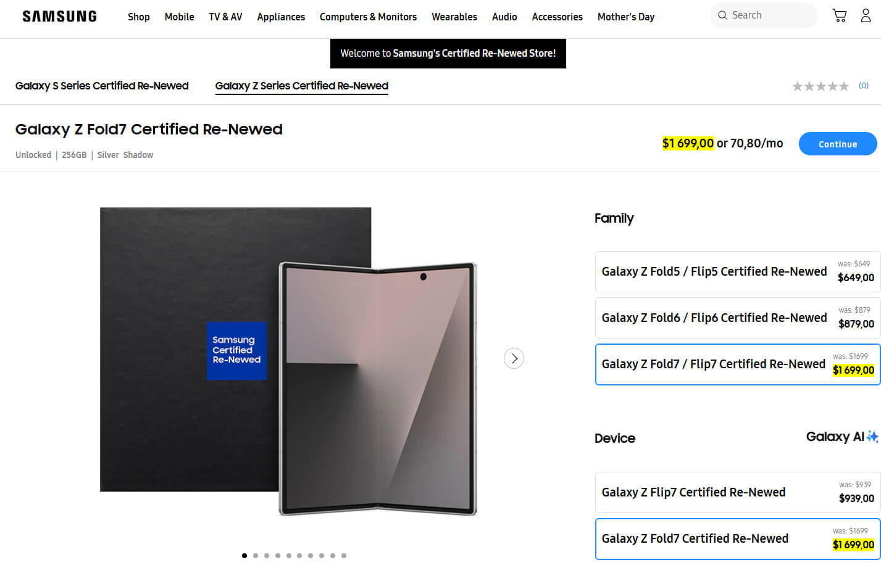Choose Galaxy Z Fold6 / Flip6 Certified Re-Newed family
Screen dimensions: 881x568
coord(737,318)
